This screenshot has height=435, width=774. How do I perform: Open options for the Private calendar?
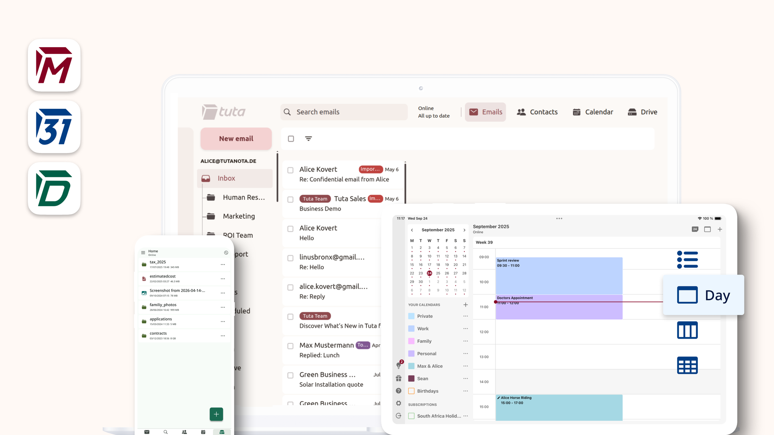[x=466, y=316]
